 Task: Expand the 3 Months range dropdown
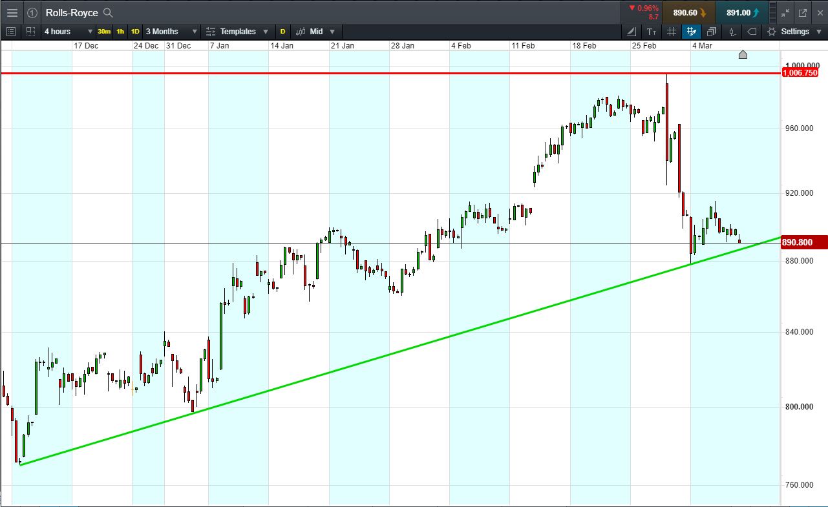pyautogui.click(x=169, y=31)
